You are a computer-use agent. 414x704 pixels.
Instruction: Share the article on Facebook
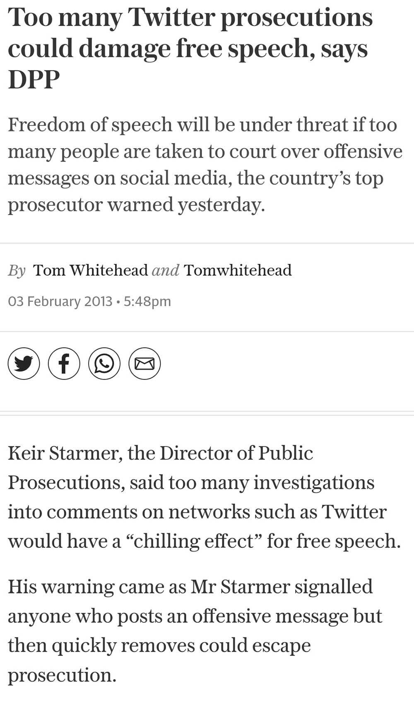tap(64, 364)
